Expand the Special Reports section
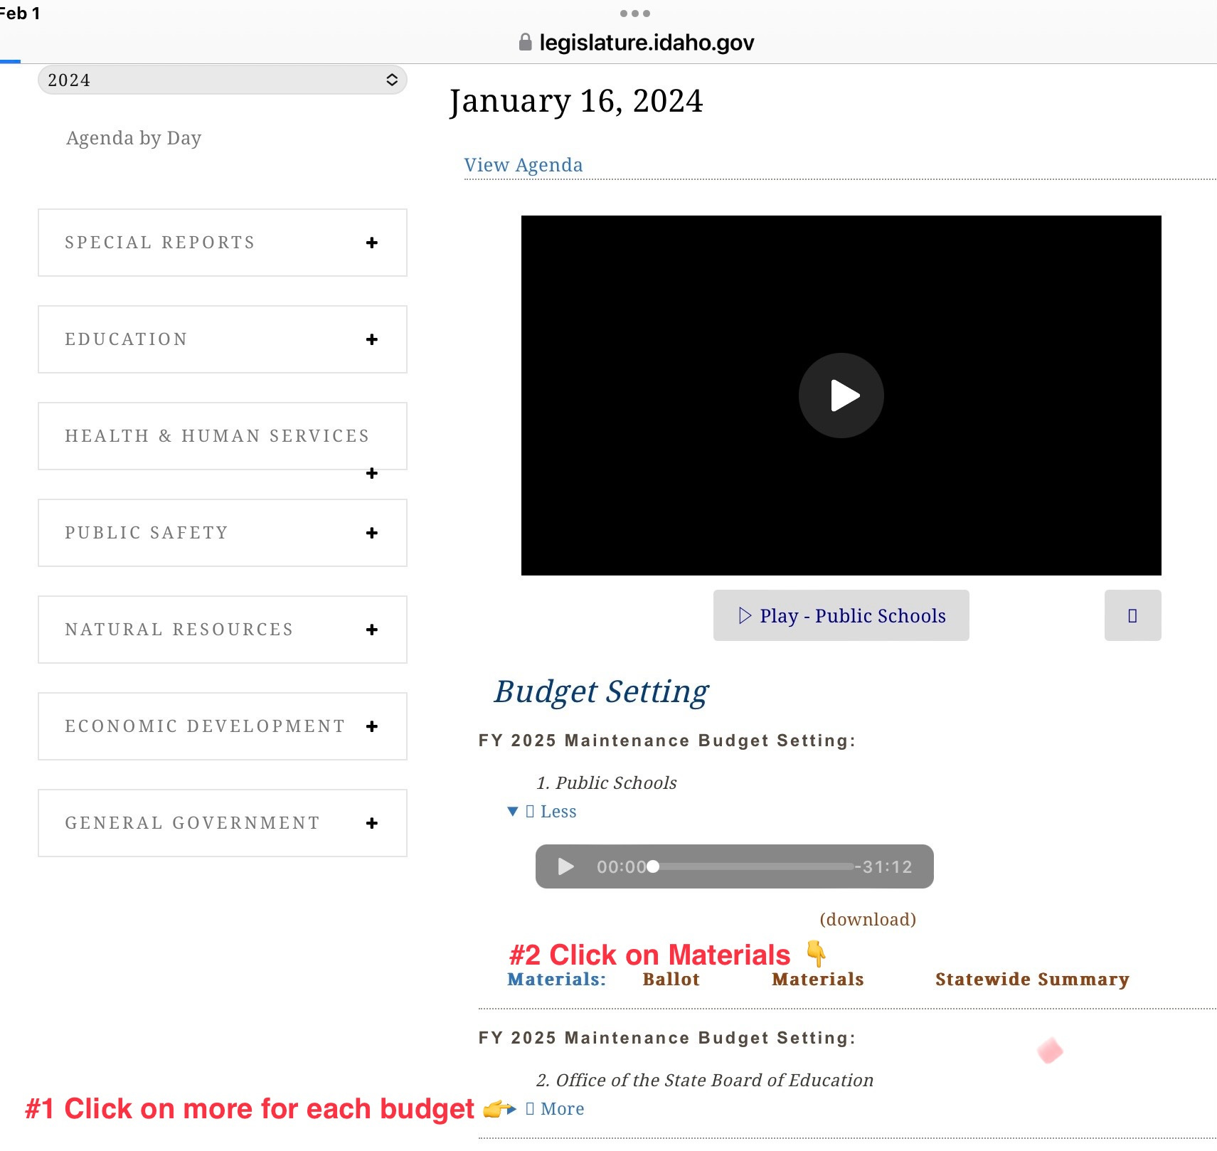This screenshot has width=1217, height=1151. click(223, 243)
